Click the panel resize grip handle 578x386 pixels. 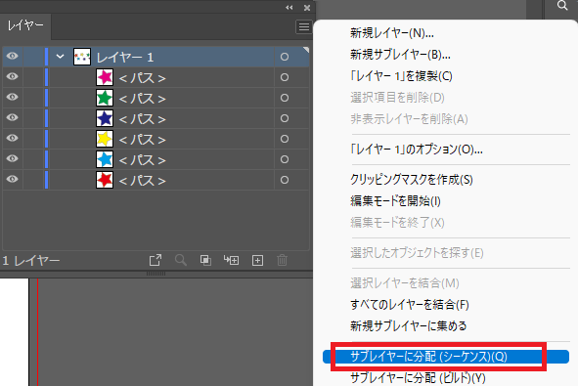pyautogui.click(x=156, y=274)
